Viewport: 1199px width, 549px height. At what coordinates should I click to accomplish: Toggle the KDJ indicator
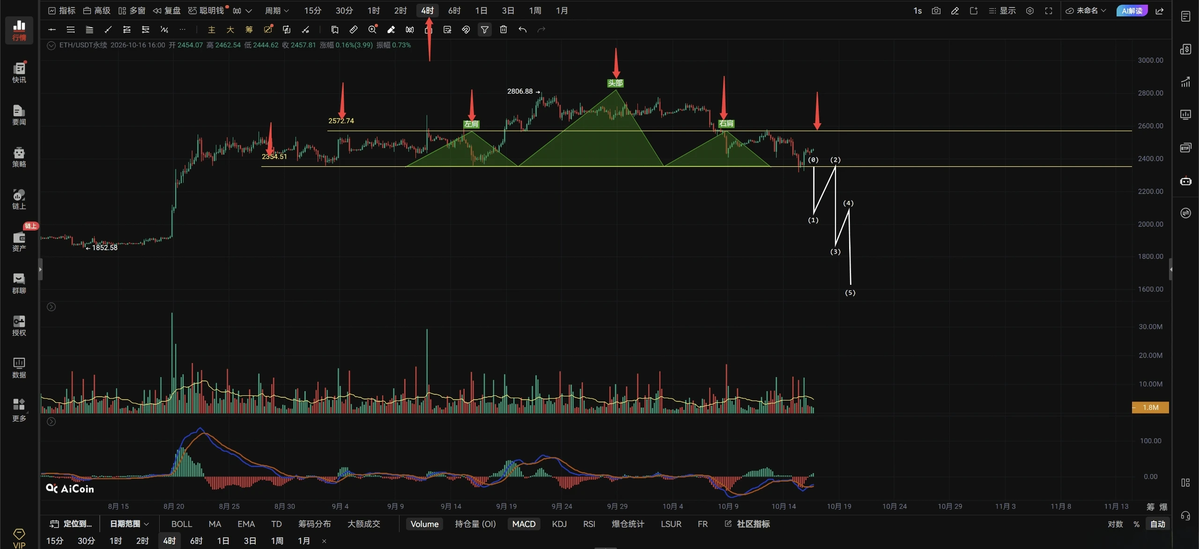point(559,524)
